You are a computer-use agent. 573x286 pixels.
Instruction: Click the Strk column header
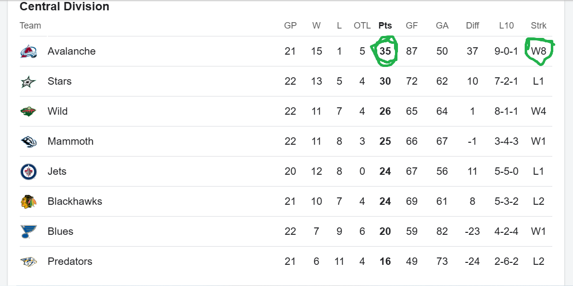pos(538,26)
